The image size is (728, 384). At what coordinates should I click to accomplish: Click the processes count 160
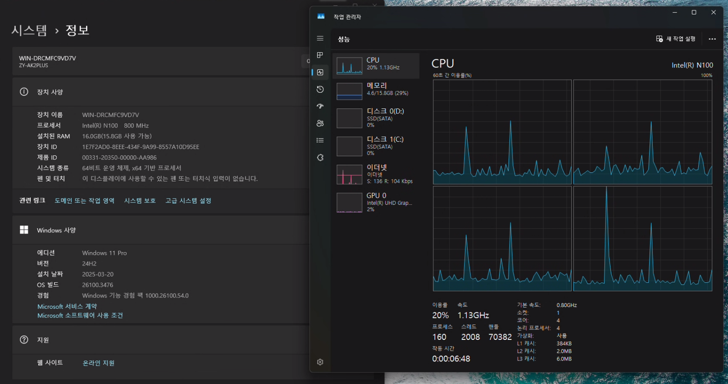coord(439,337)
